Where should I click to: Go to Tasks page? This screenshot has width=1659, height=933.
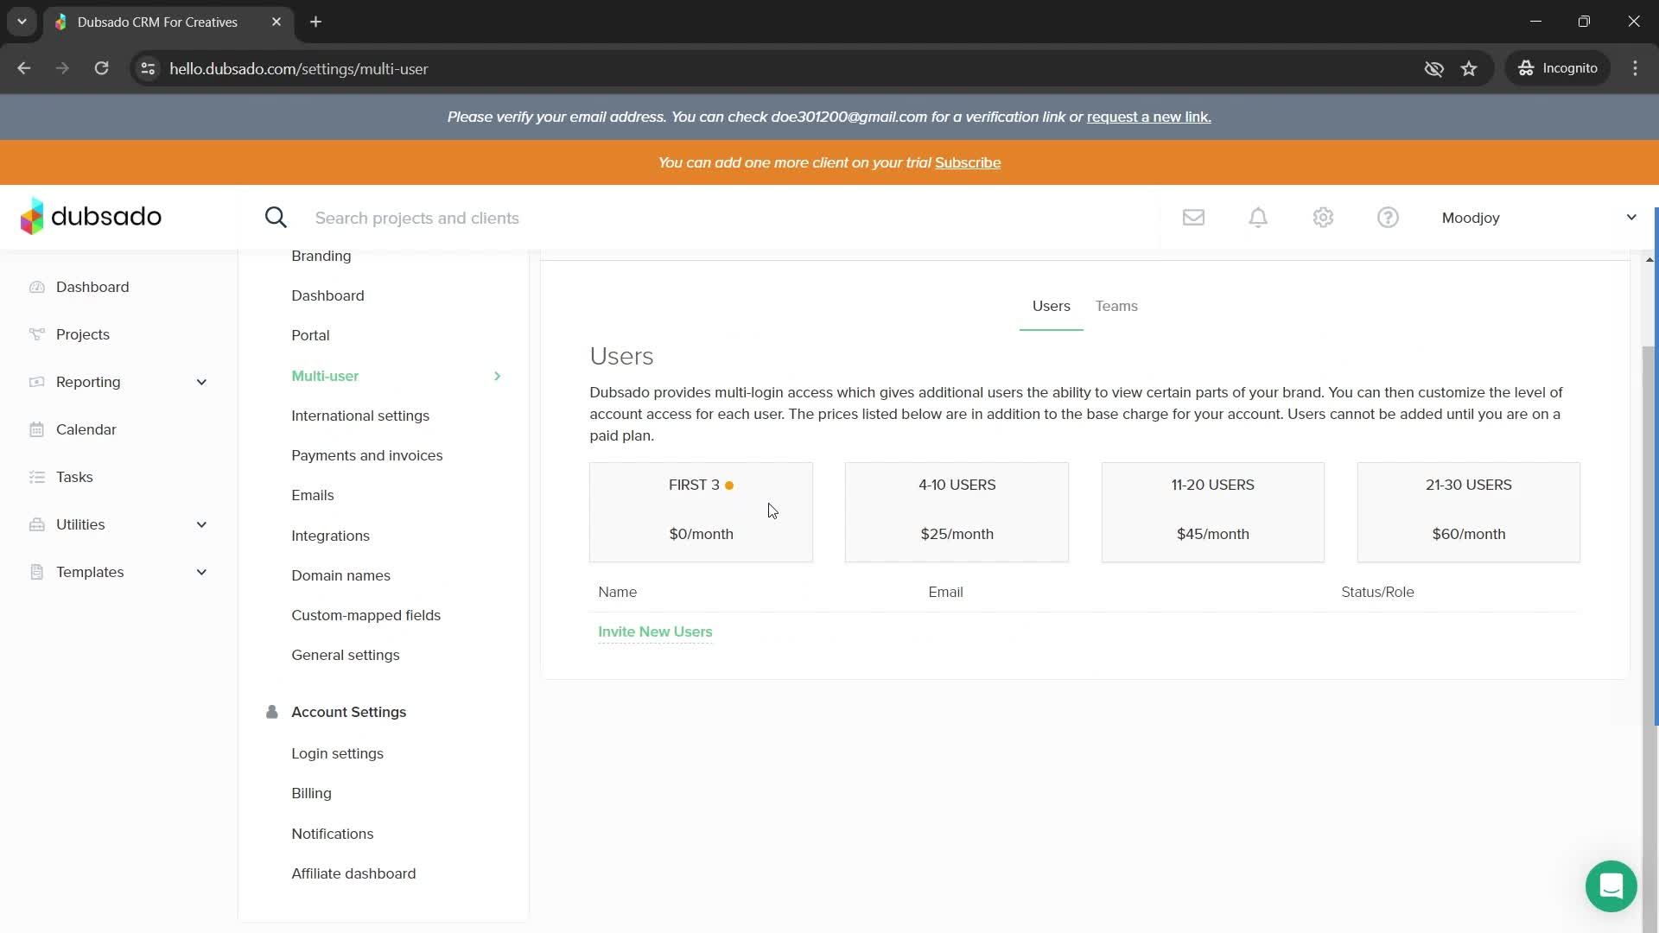[x=74, y=477]
